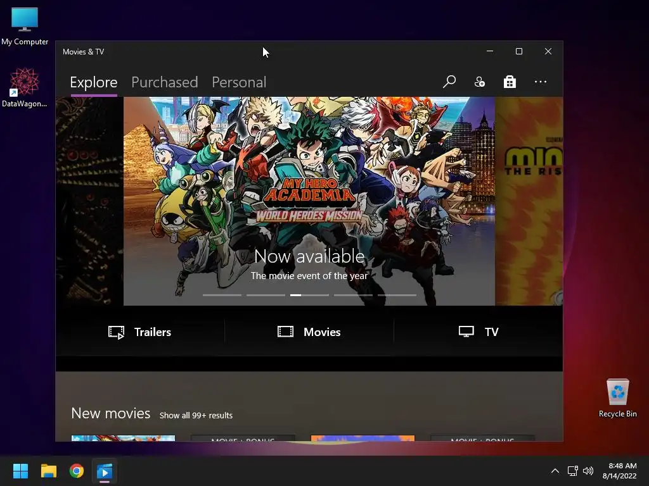The height and width of the screenshot is (486, 649).
Task: Switch to the Purchased tab
Action: pos(164,82)
